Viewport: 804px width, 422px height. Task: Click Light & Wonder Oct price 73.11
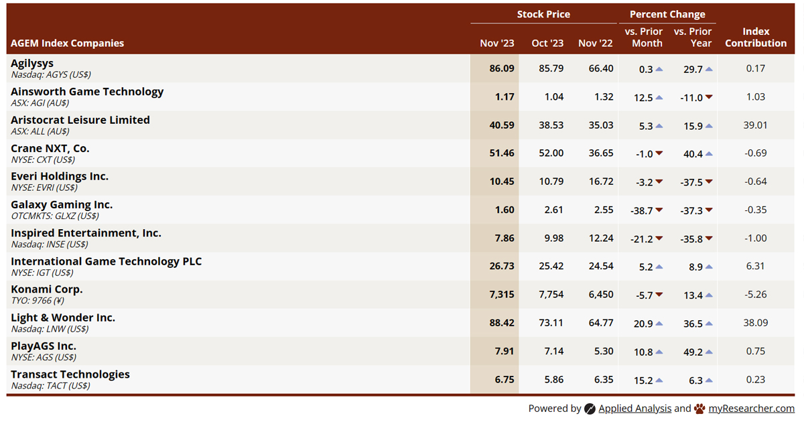(x=551, y=323)
